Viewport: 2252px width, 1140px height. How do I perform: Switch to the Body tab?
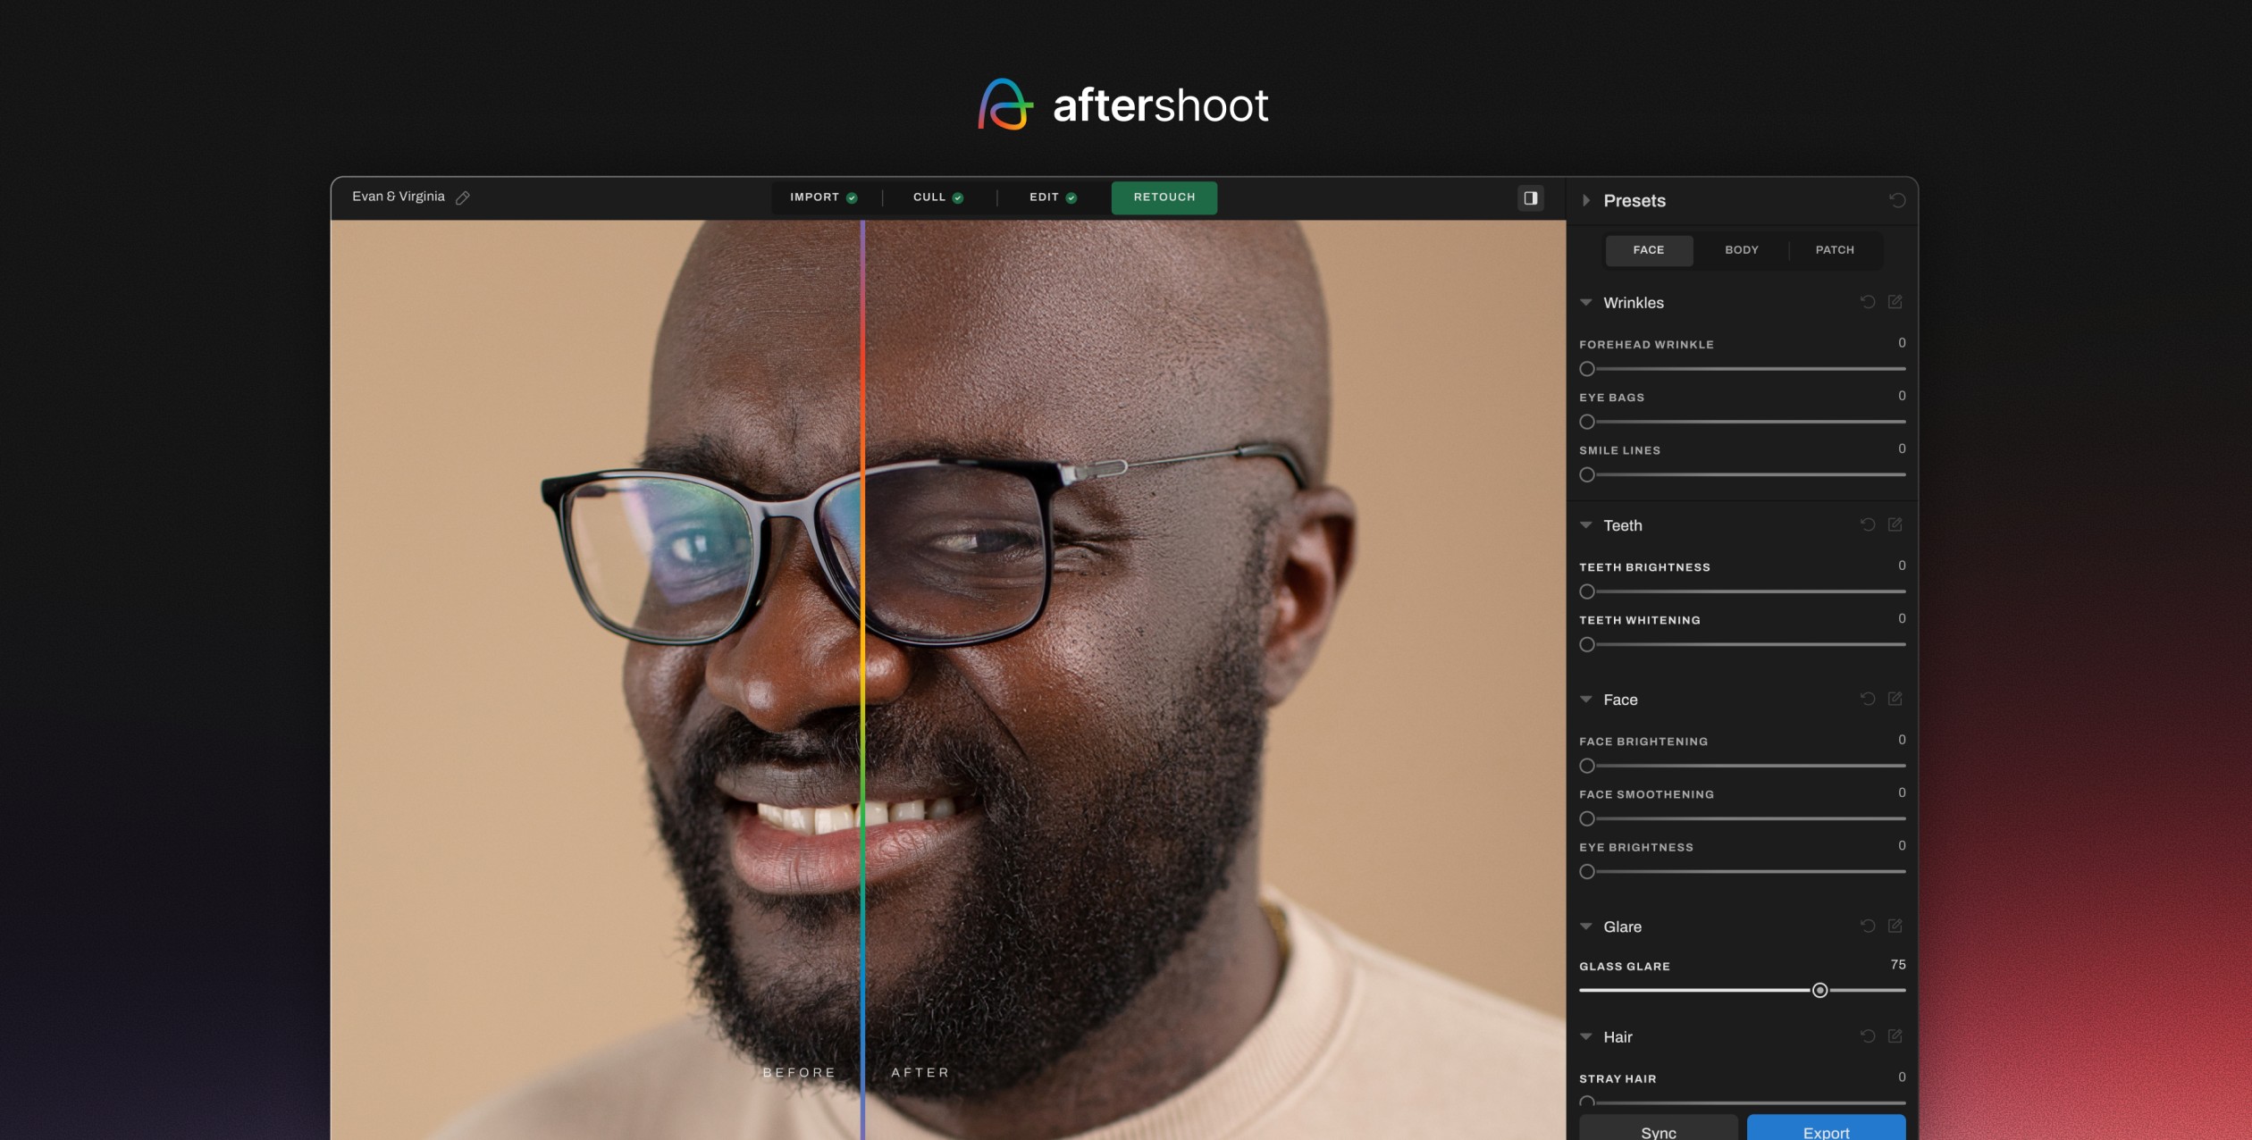pos(1741,250)
